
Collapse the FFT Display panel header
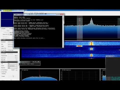tap(9, 62)
